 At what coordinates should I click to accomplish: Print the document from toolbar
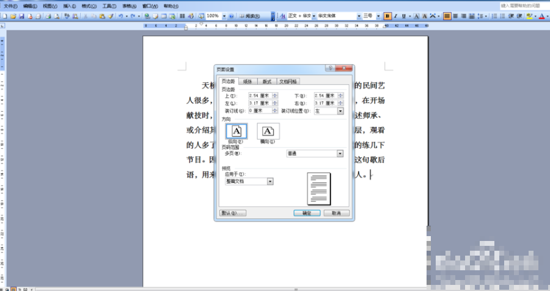(x=48, y=16)
